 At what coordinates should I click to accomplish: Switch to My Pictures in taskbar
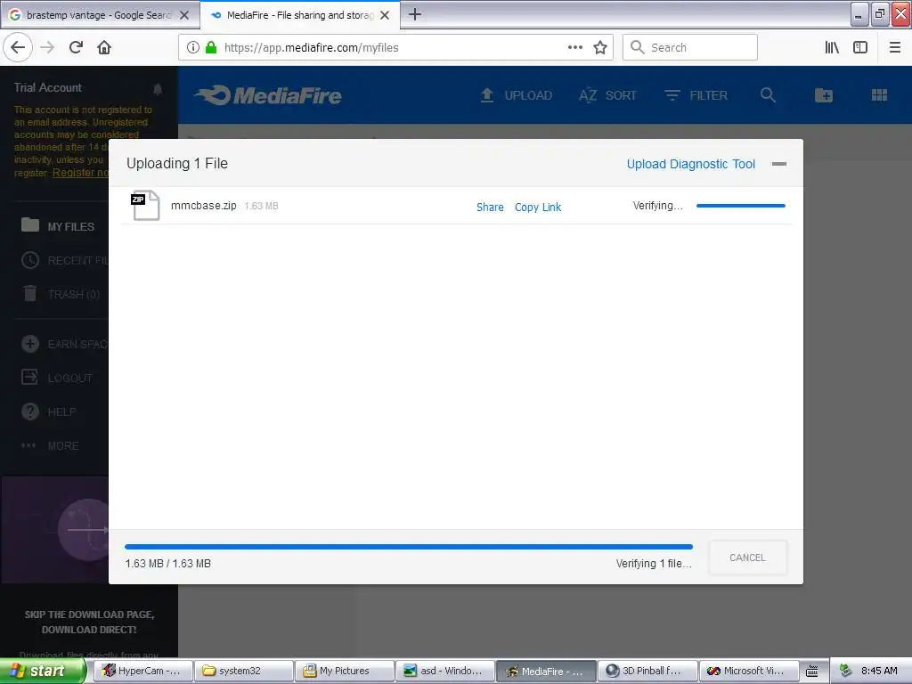[x=344, y=671]
